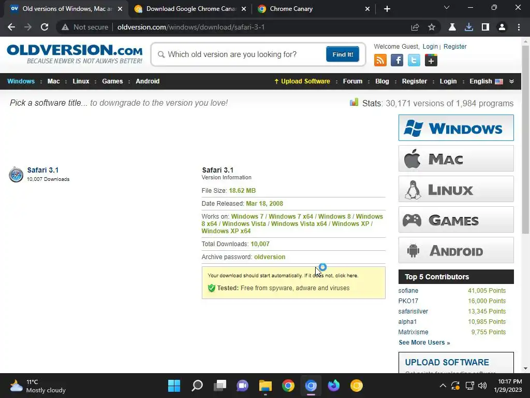This screenshot has height=398, width=530.
Task: Select Games in the navigation bar
Action: click(112, 81)
